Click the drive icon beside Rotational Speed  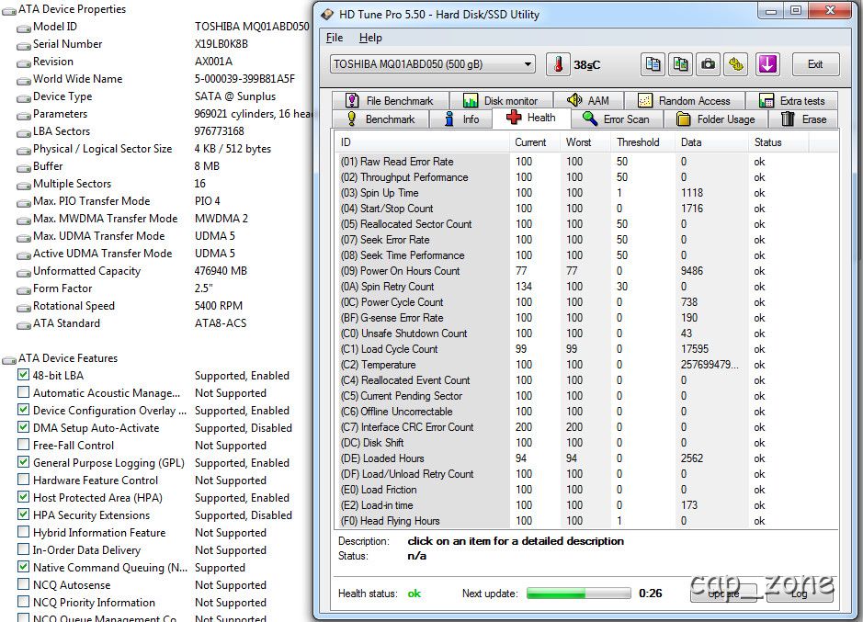tap(24, 307)
